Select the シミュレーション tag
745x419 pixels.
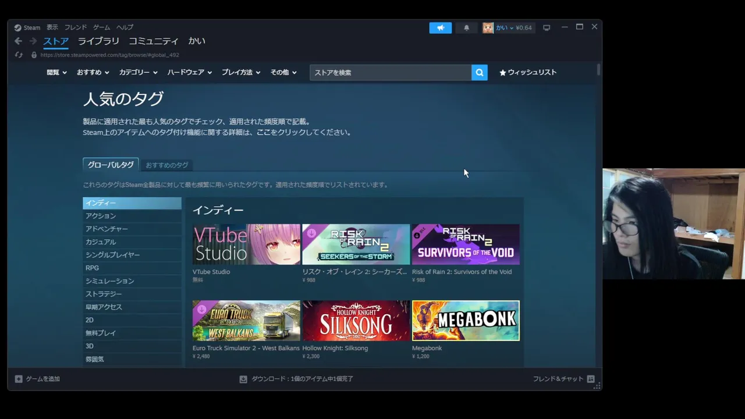pyautogui.click(x=132, y=281)
